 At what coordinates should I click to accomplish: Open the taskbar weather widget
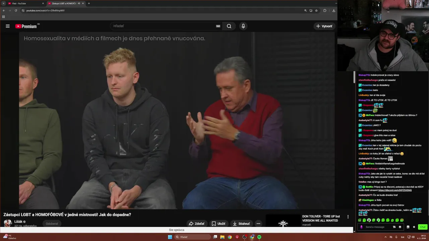click(9, 237)
